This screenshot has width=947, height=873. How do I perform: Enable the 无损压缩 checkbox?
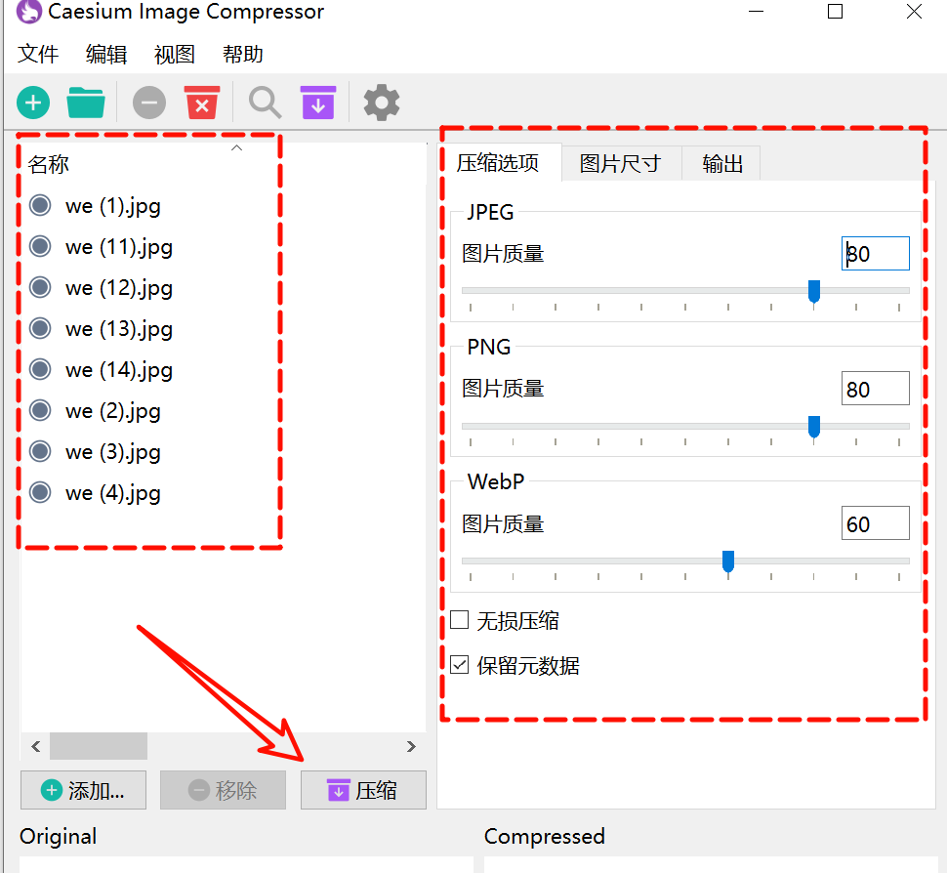[460, 620]
